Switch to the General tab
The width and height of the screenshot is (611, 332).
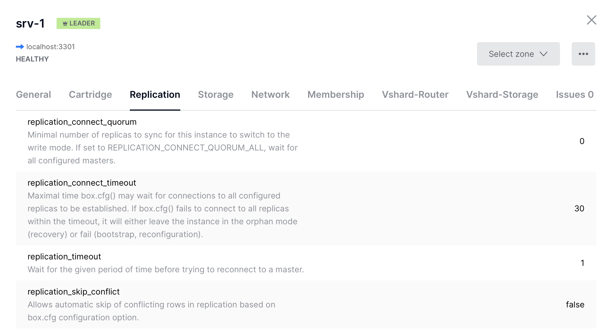pos(33,95)
